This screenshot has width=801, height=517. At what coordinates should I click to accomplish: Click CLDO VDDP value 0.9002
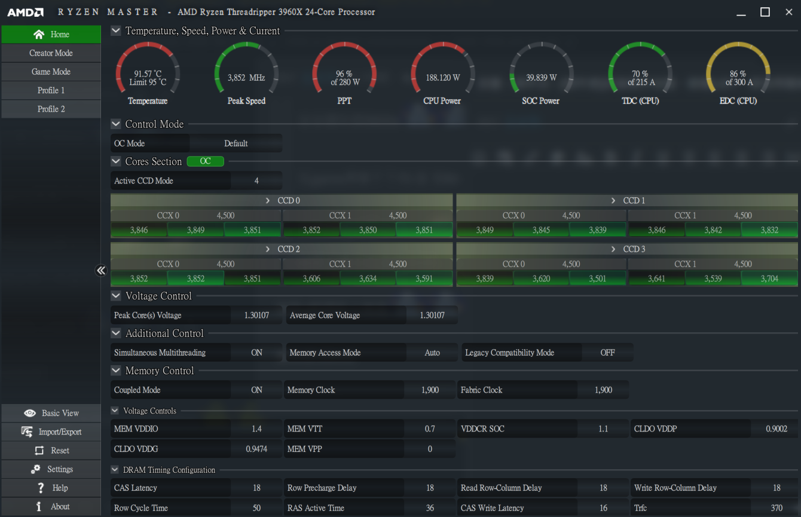776,429
